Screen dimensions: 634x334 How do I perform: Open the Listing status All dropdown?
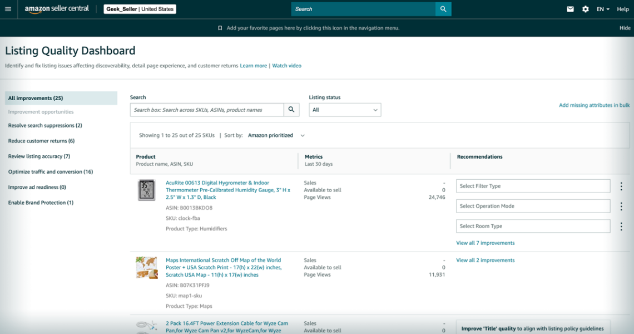345,109
